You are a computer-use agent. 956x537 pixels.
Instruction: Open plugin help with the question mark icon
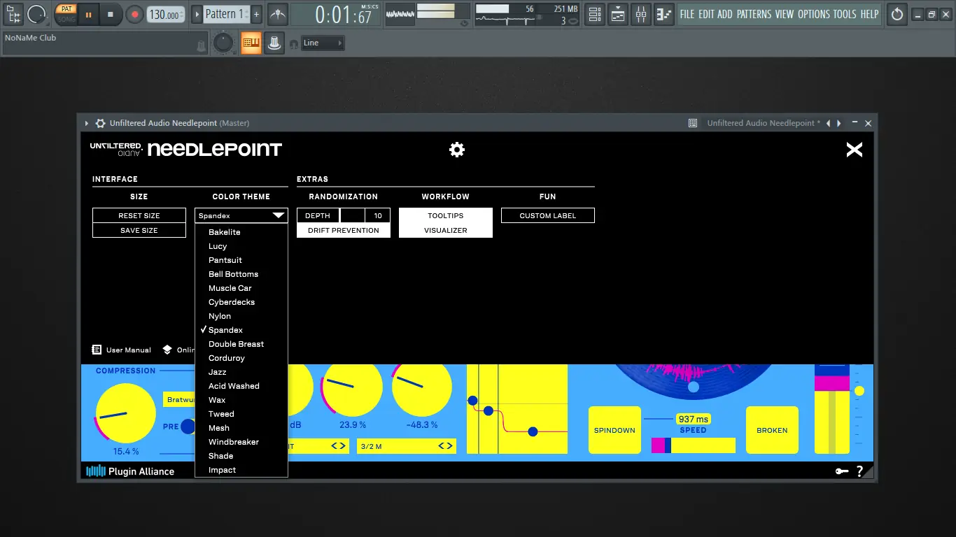pos(861,471)
